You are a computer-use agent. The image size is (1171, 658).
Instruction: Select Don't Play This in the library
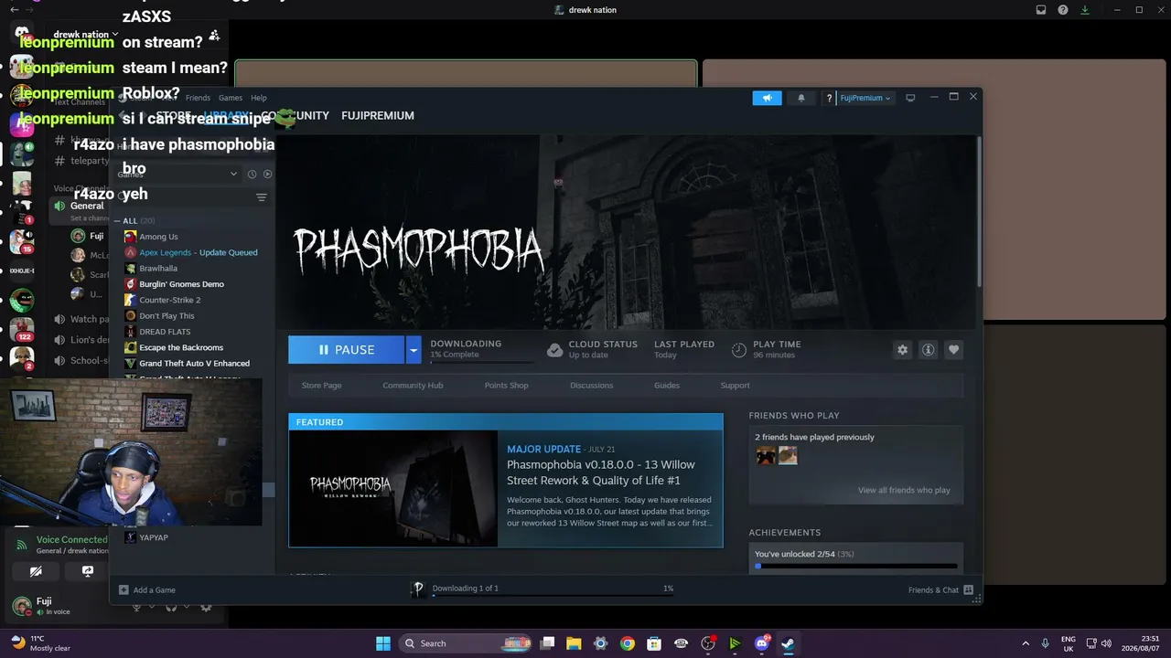tap(167, 316)
